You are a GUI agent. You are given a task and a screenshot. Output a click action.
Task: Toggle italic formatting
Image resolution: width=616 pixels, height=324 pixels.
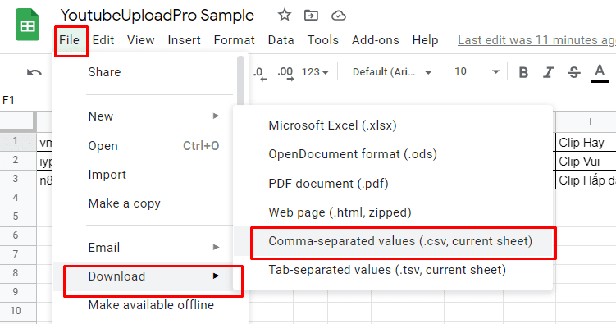(549, 72)
